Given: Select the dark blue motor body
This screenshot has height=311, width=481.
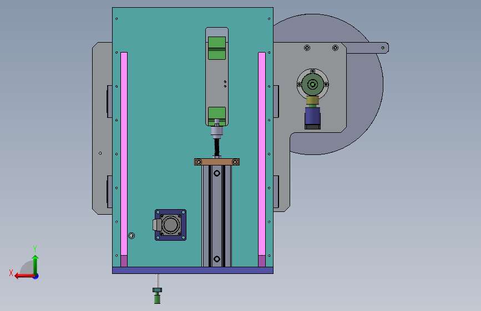Looking at the screenshot, I should tap(312, 116).
